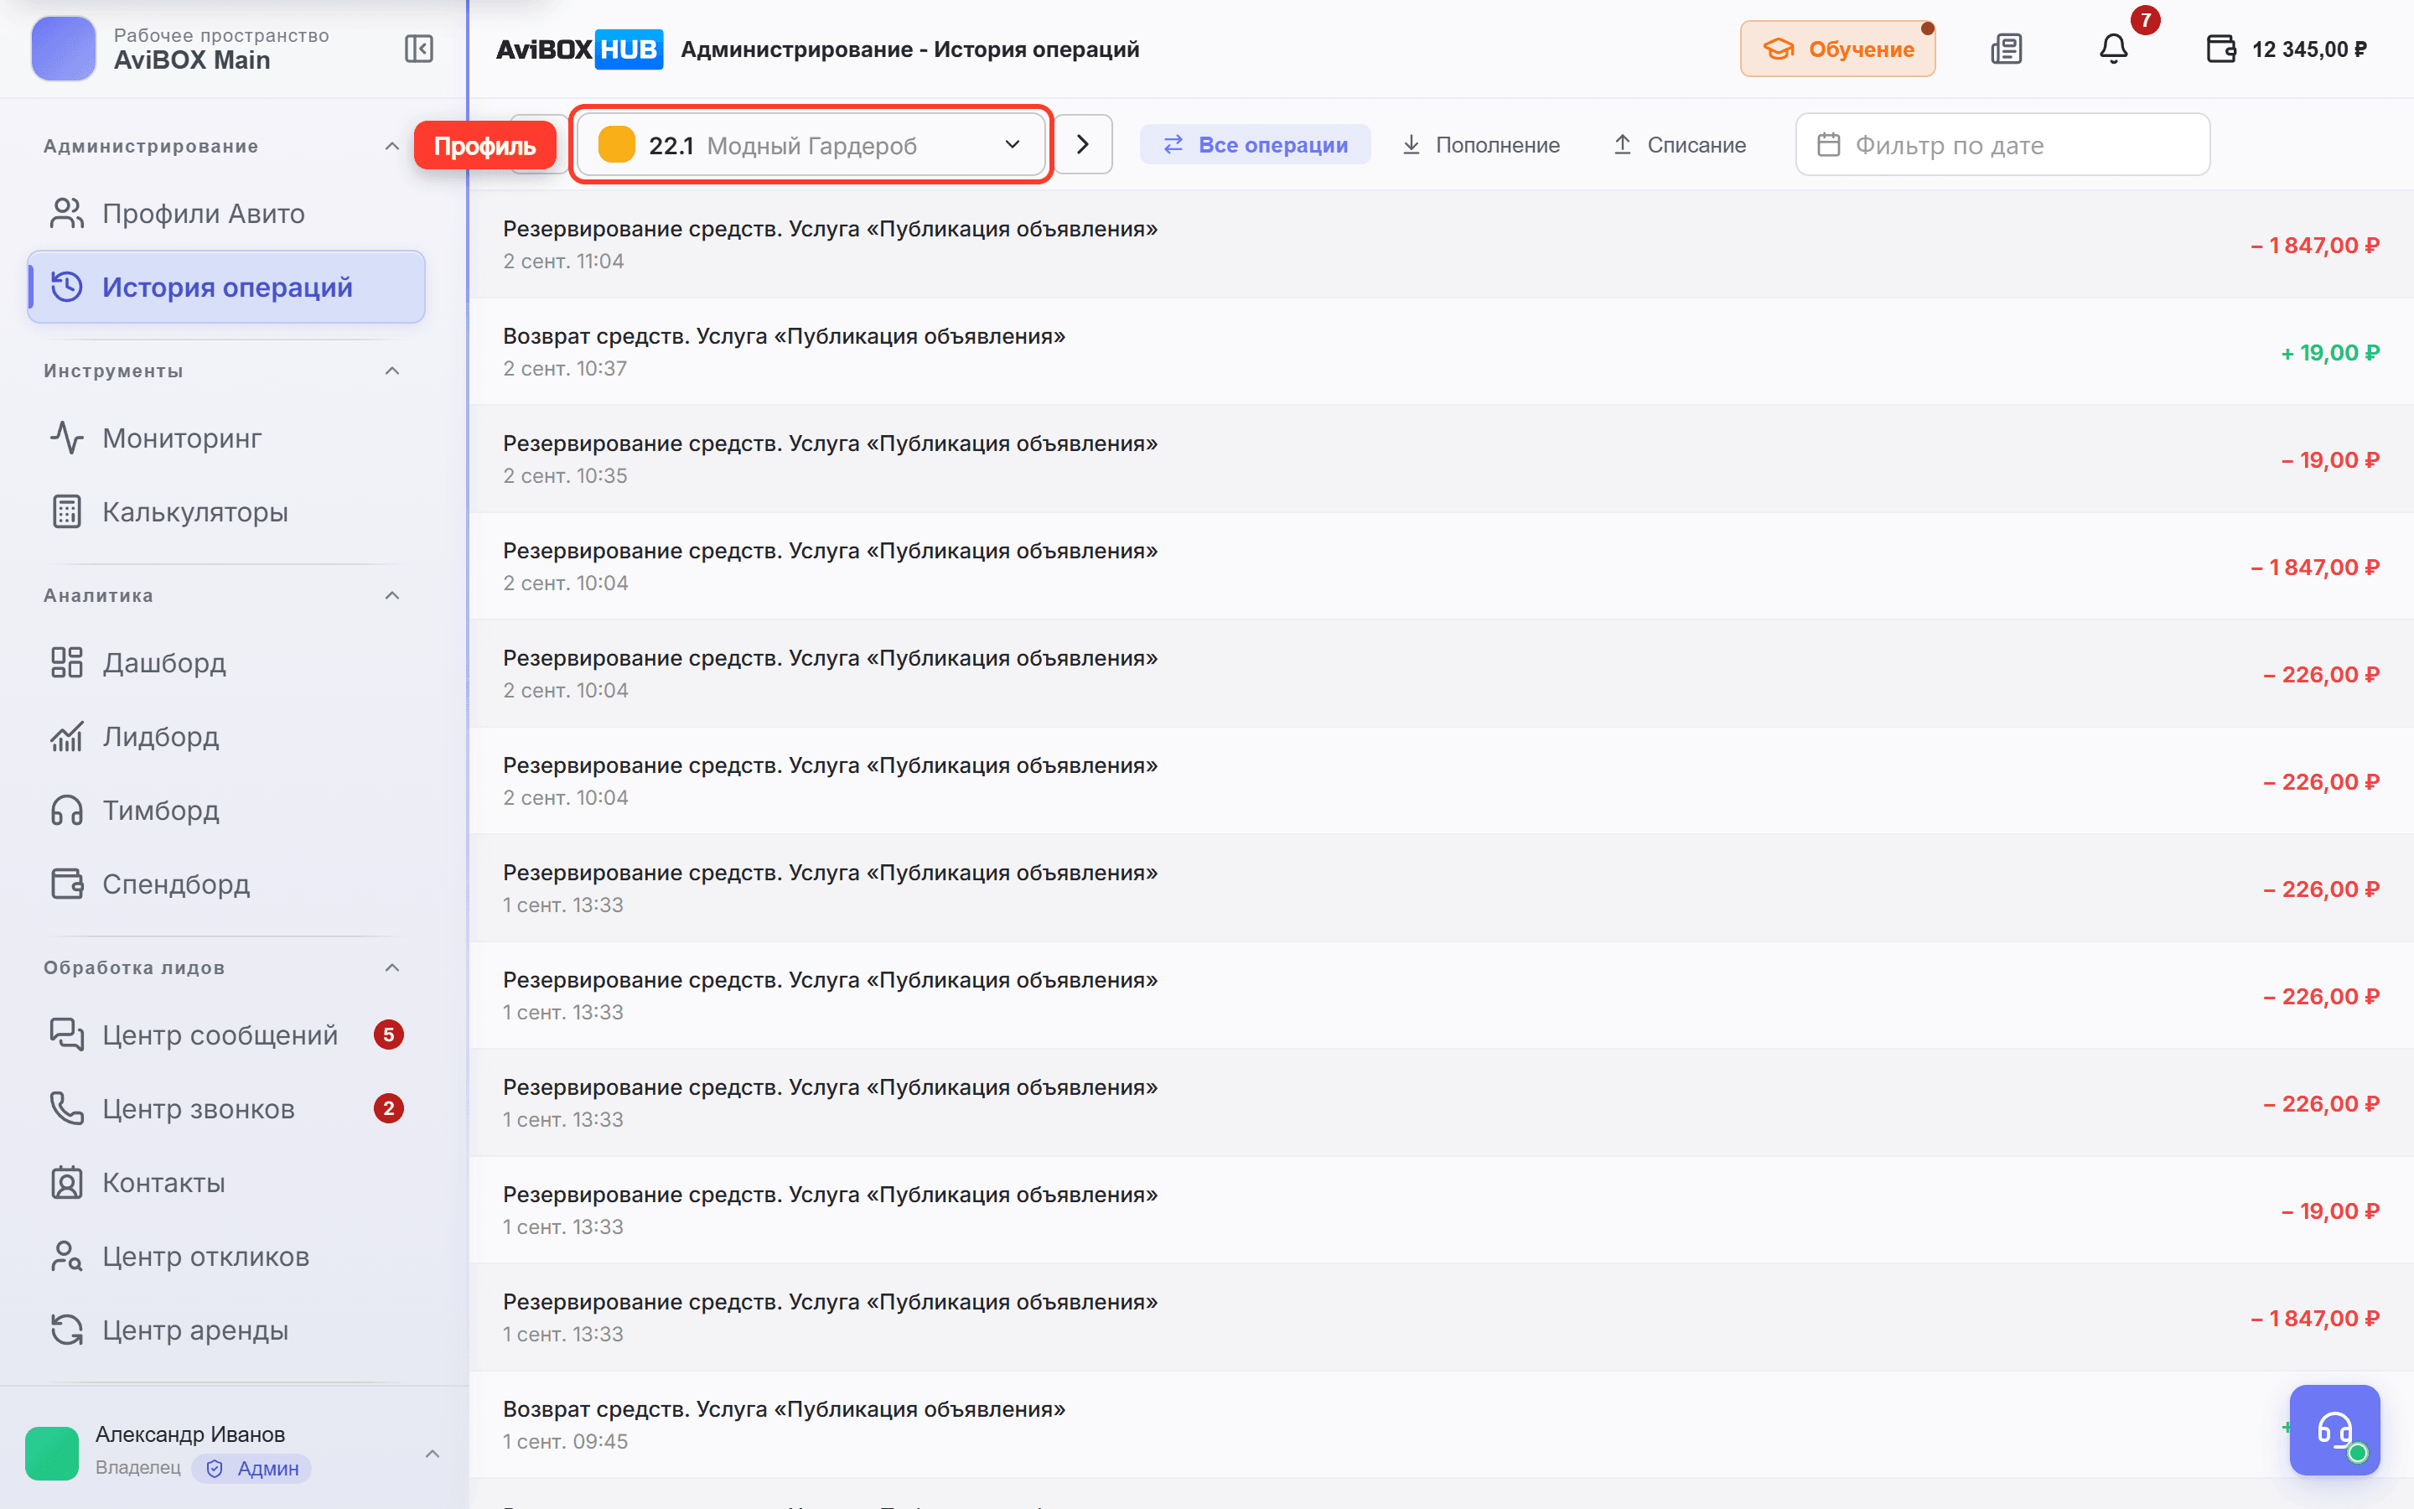
Task: Open the Обучение training button
Action: pos(1837,49)
